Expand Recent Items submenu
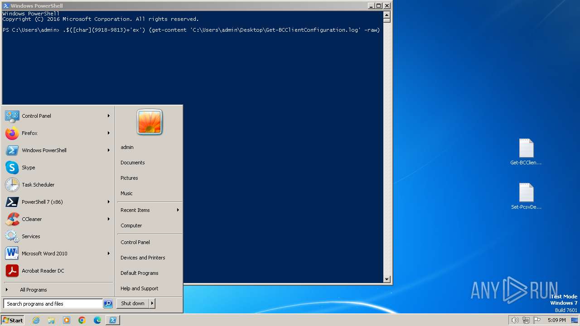 [x=150, y=210]
